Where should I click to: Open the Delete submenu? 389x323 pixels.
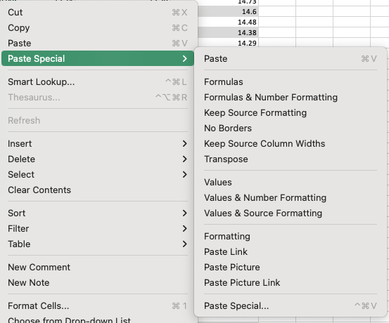[x=98, y=159]
